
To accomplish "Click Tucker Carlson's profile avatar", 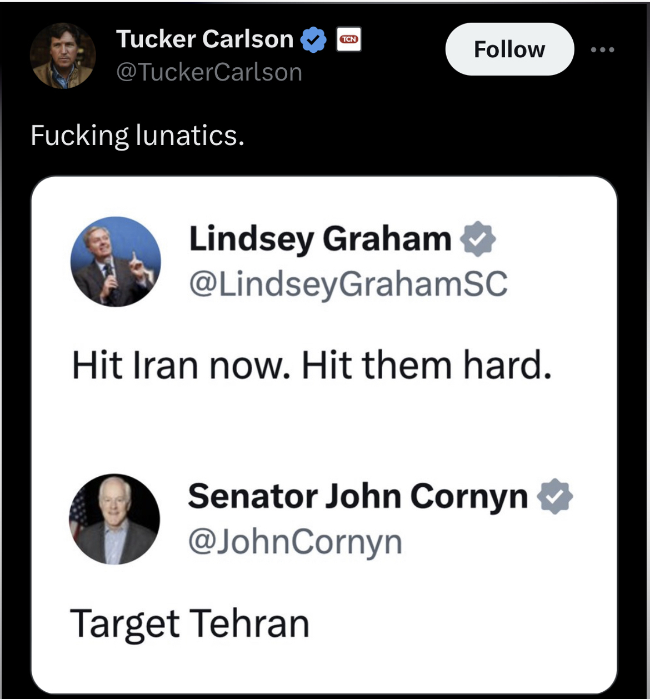I will pos(62,56).
